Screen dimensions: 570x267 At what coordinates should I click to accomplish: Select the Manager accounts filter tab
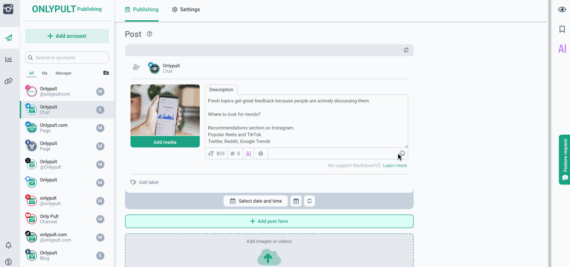(x=63, y=73)
